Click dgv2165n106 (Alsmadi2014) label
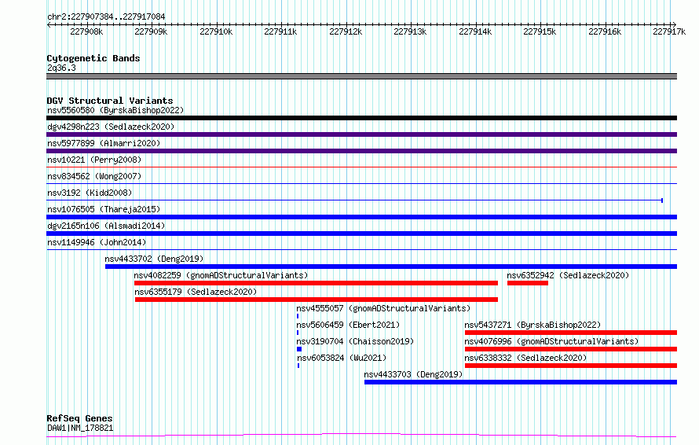The image size is (699, 445). point(106,226)
